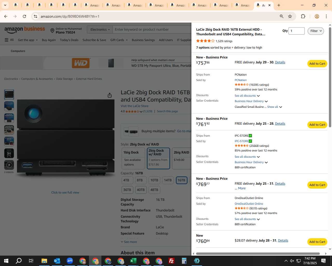Open the OneDealOutlet Online seller link
This screenshot has height=266, width=332.
pyautogui.click(x=249, y=204)
